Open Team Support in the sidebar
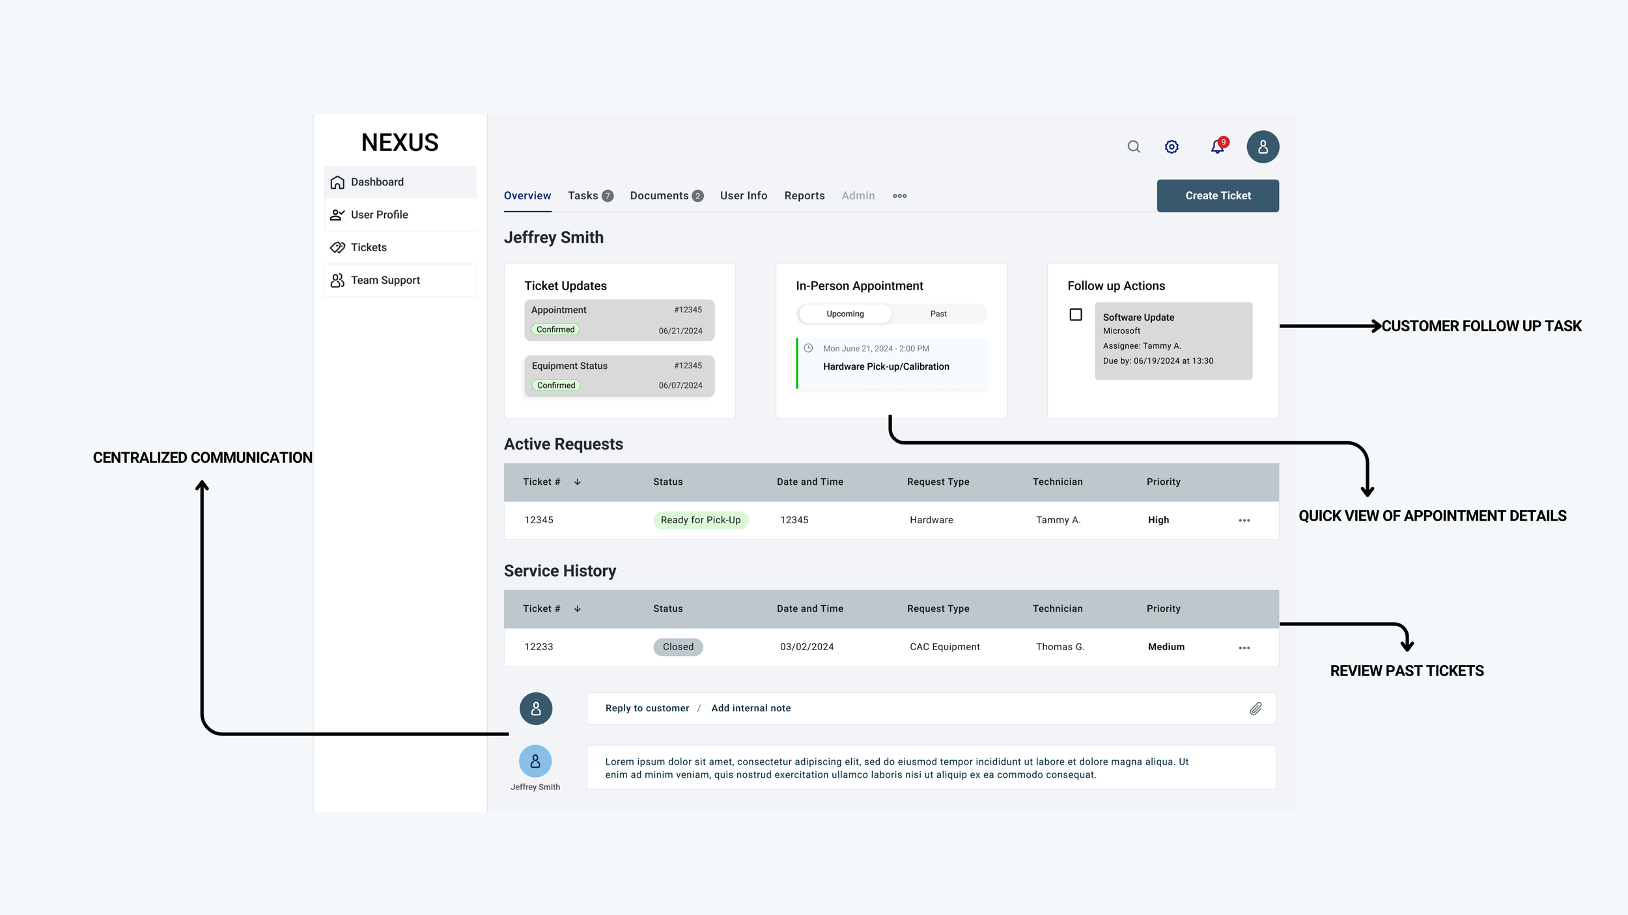 coord(385,280)
